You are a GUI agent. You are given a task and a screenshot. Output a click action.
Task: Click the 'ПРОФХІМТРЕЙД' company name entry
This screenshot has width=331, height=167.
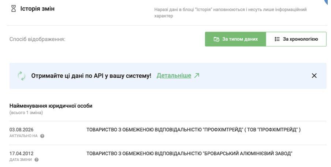pos(193,130)
